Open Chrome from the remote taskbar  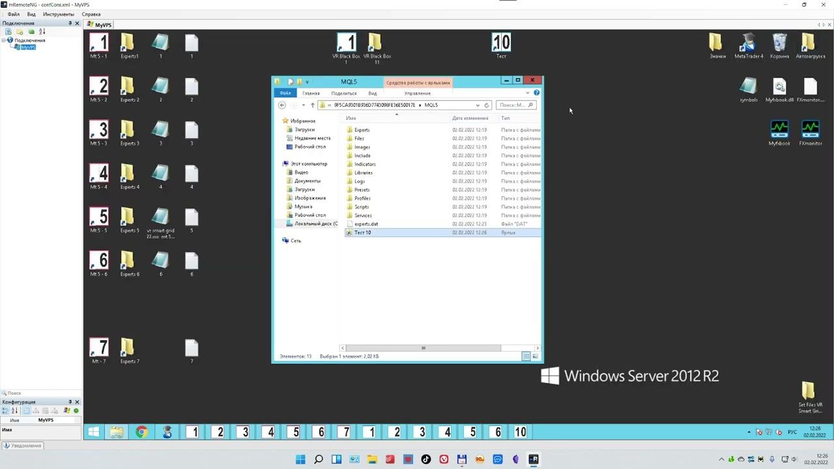pos(141,432)
